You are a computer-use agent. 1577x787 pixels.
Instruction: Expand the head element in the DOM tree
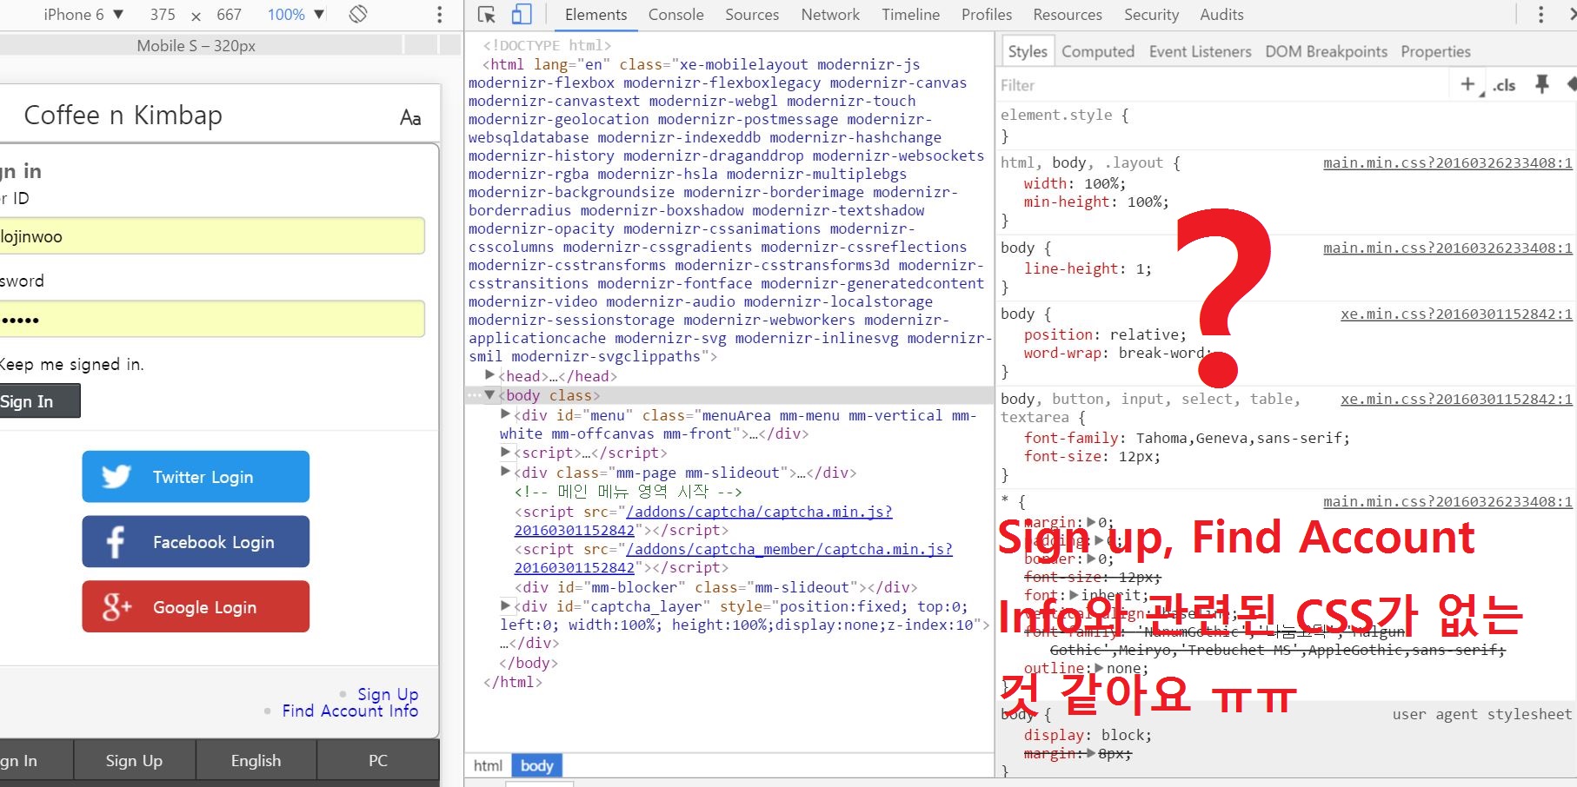click(x=491, y=375)
